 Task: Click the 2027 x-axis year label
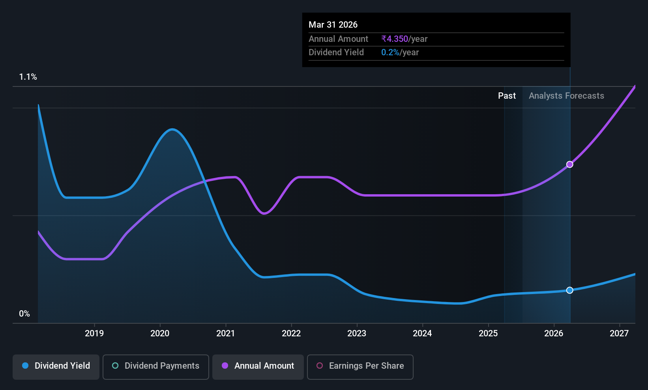(619, 334)
